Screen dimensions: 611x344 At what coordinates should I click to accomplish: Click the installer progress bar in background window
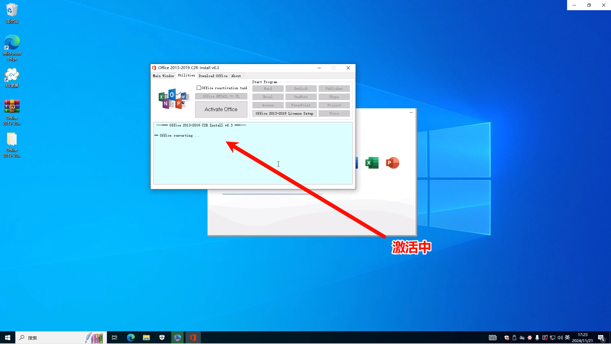(272, 194)
